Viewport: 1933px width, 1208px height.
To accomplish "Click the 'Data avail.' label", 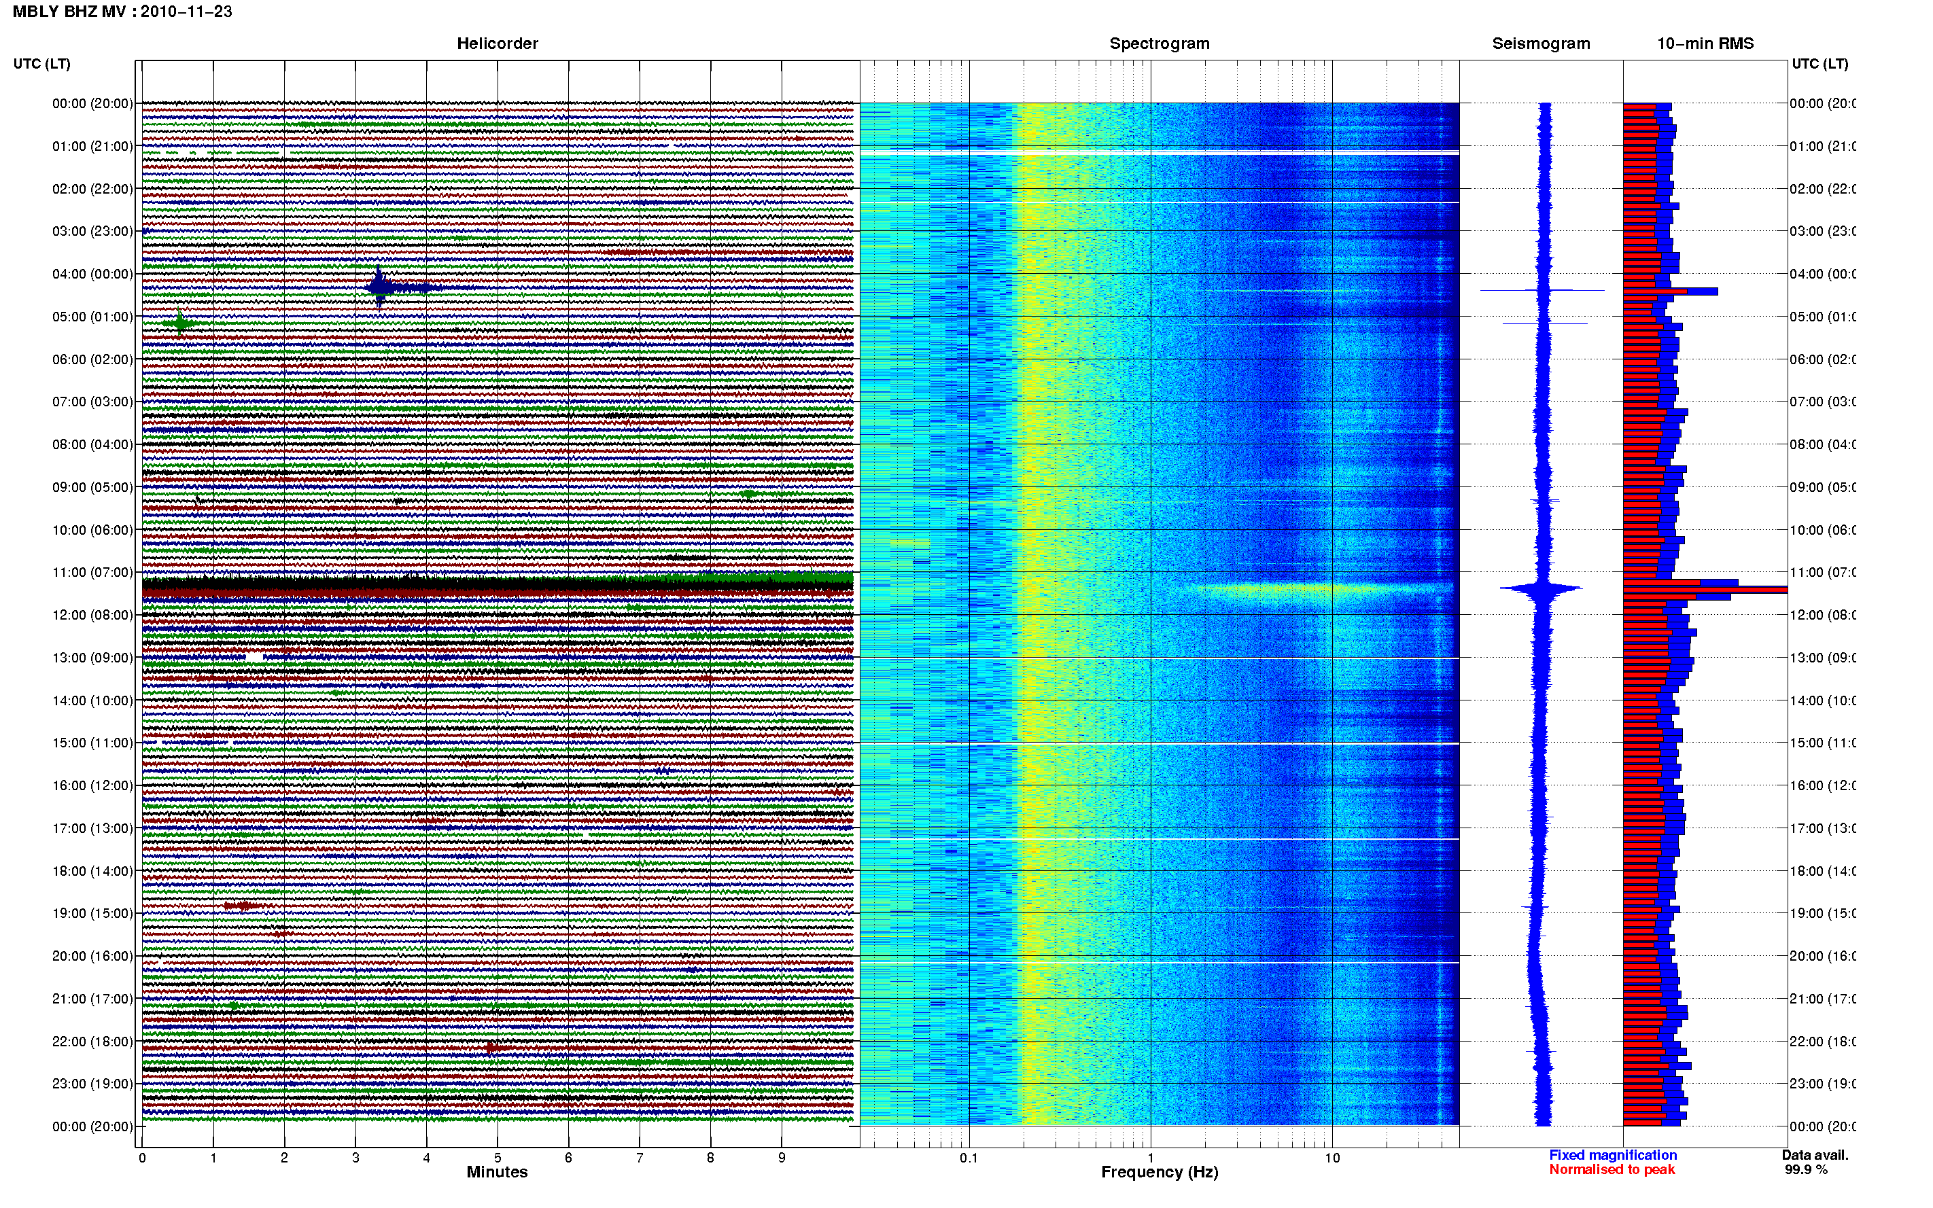I will 1815,1154.
